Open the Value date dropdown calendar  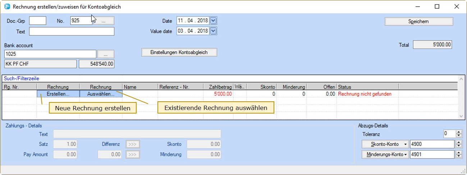click(x=213, y=31)
